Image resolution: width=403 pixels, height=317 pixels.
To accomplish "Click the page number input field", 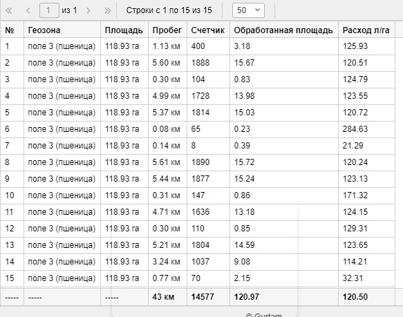I will pyautogui.click(x=49, y=10).
